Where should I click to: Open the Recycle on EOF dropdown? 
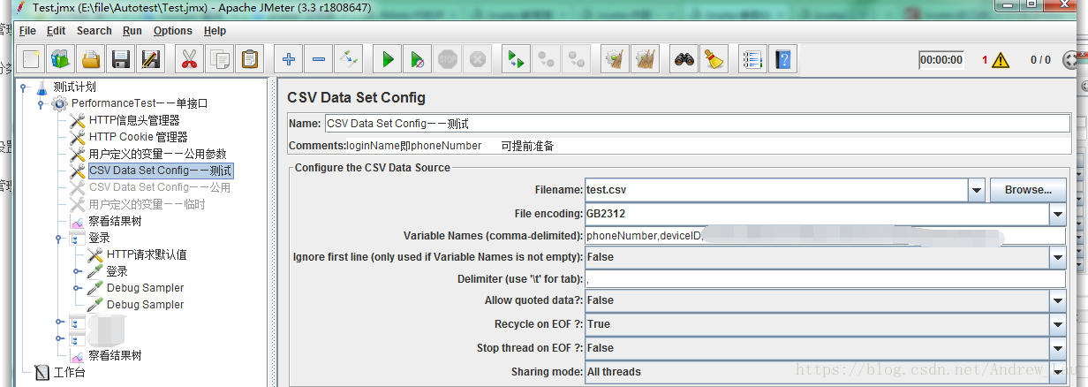(1057, 324)
